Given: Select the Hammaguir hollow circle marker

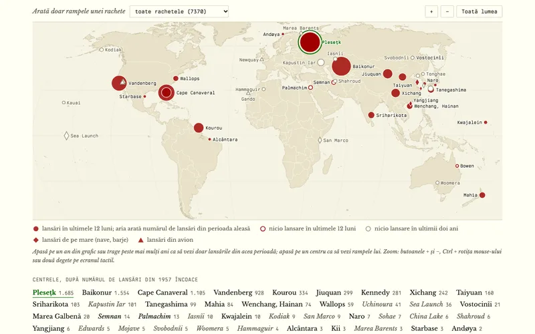Looking at the screenshot, I should pyautogui.click(x=263, y=90).
